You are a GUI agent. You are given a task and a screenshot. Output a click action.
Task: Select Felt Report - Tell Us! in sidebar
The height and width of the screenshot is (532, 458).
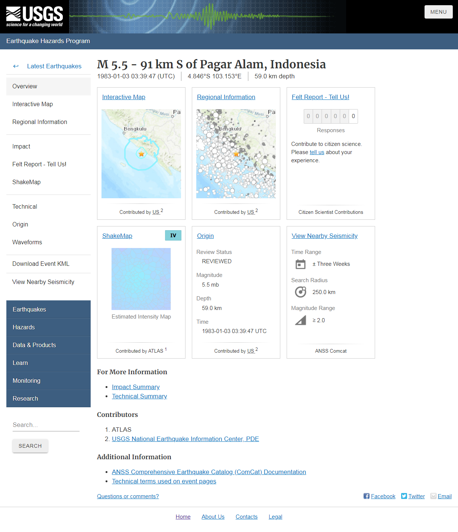point(48,164)
